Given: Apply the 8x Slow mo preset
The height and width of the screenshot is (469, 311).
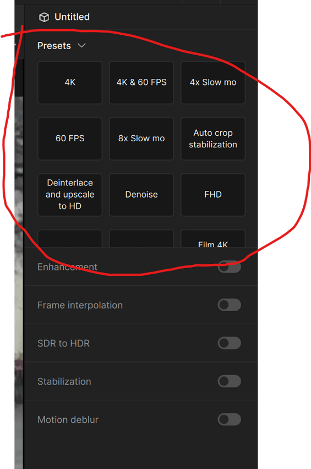Looking at the screenshot, I should 141,139.
